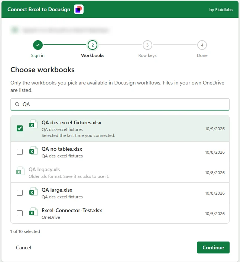Click the Excel icon for QA no tables.xlsx
240x262 pixels.
pos(33,150)
